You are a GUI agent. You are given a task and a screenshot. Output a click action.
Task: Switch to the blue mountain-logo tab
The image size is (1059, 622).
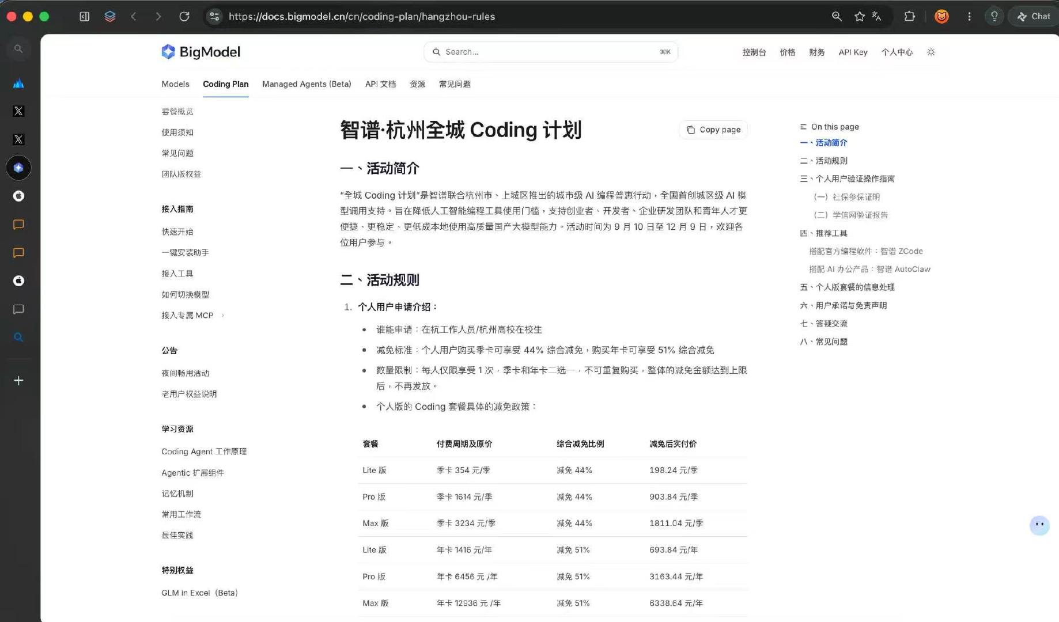coord(18,84)
